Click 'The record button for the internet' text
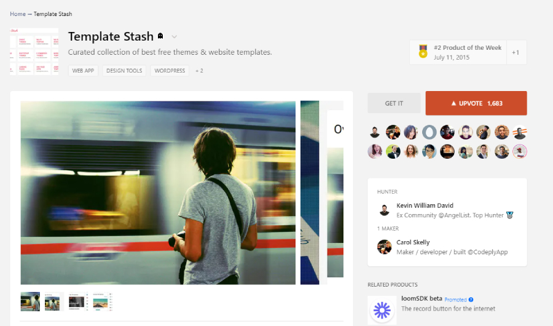 coord(449,309)
